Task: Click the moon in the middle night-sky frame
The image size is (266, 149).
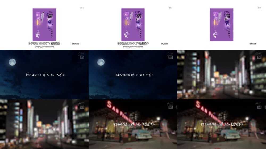Action: 101,62
